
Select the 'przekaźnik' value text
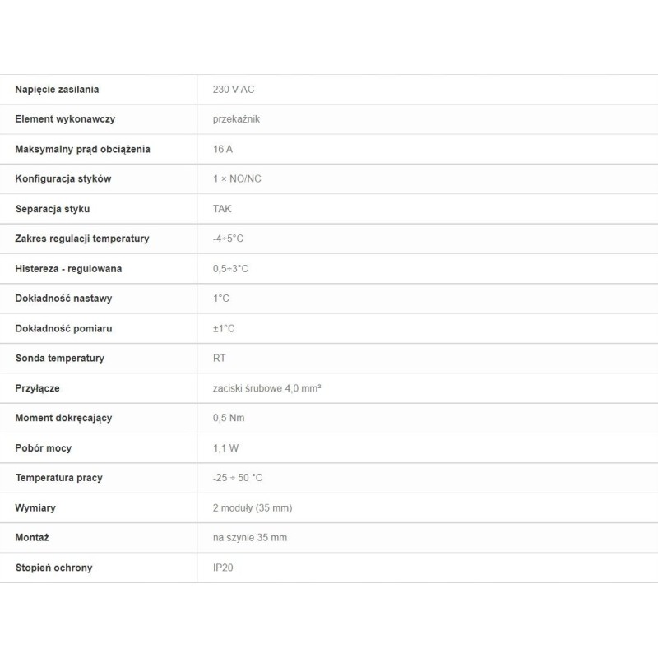click(x=236, y=119)
